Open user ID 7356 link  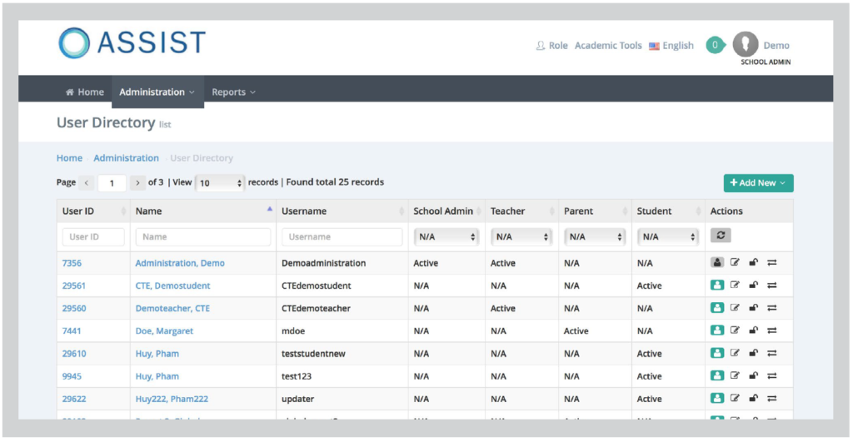click(x=72, y=263)
